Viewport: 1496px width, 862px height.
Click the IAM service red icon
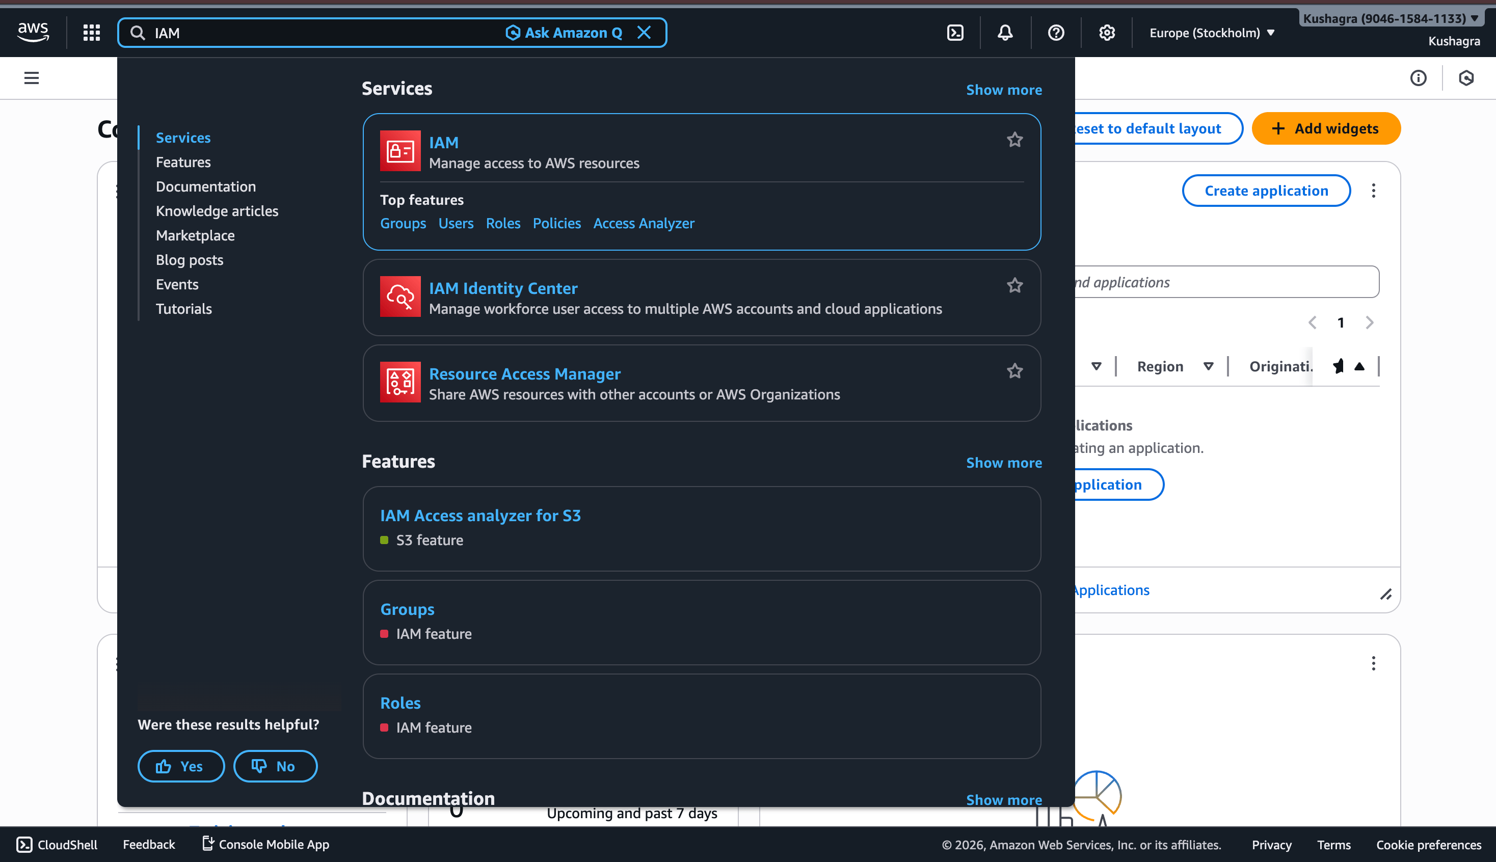[400, 150]
